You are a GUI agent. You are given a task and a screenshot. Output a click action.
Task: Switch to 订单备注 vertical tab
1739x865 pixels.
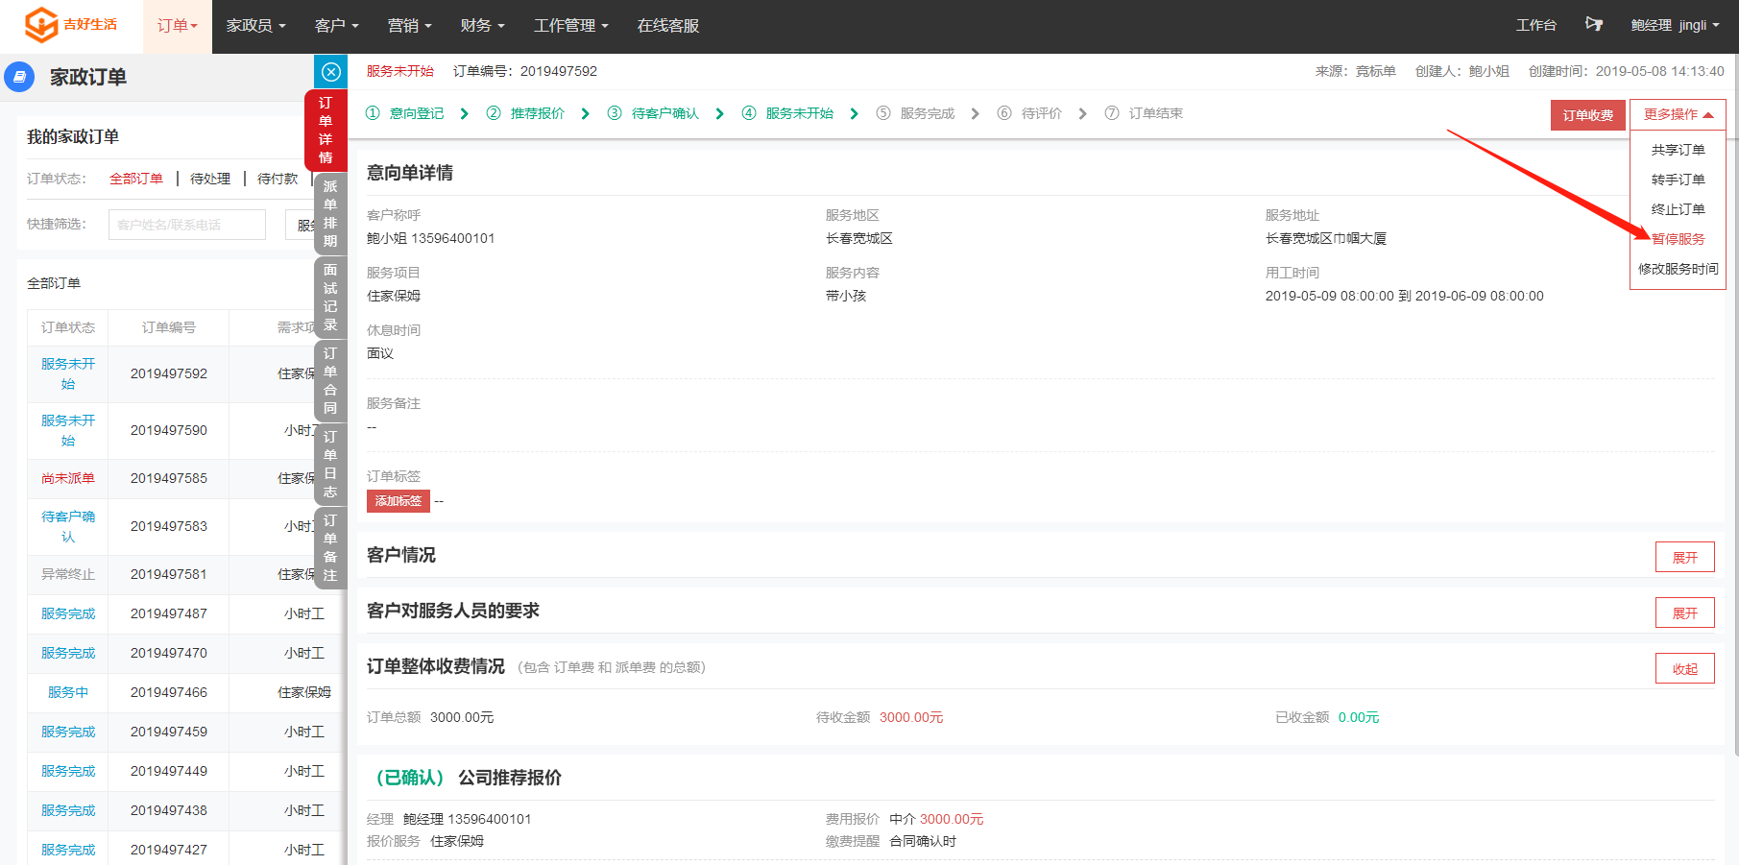tap(330, 547)
